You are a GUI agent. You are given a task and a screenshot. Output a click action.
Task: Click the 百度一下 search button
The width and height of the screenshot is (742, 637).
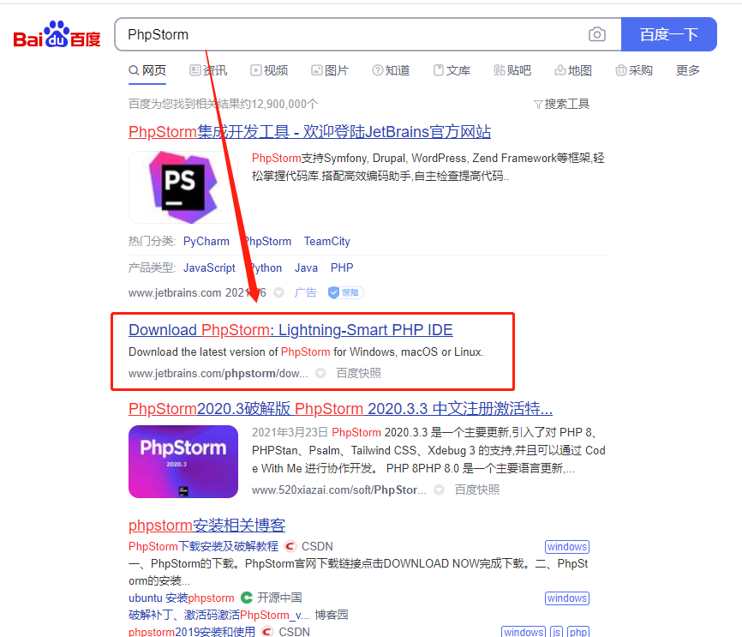pyautogui.click(x=668, y=34)
